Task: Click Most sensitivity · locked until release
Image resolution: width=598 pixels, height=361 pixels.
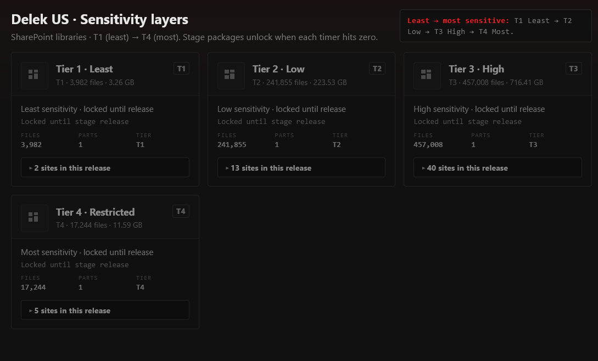Action: tap(87, 252)
